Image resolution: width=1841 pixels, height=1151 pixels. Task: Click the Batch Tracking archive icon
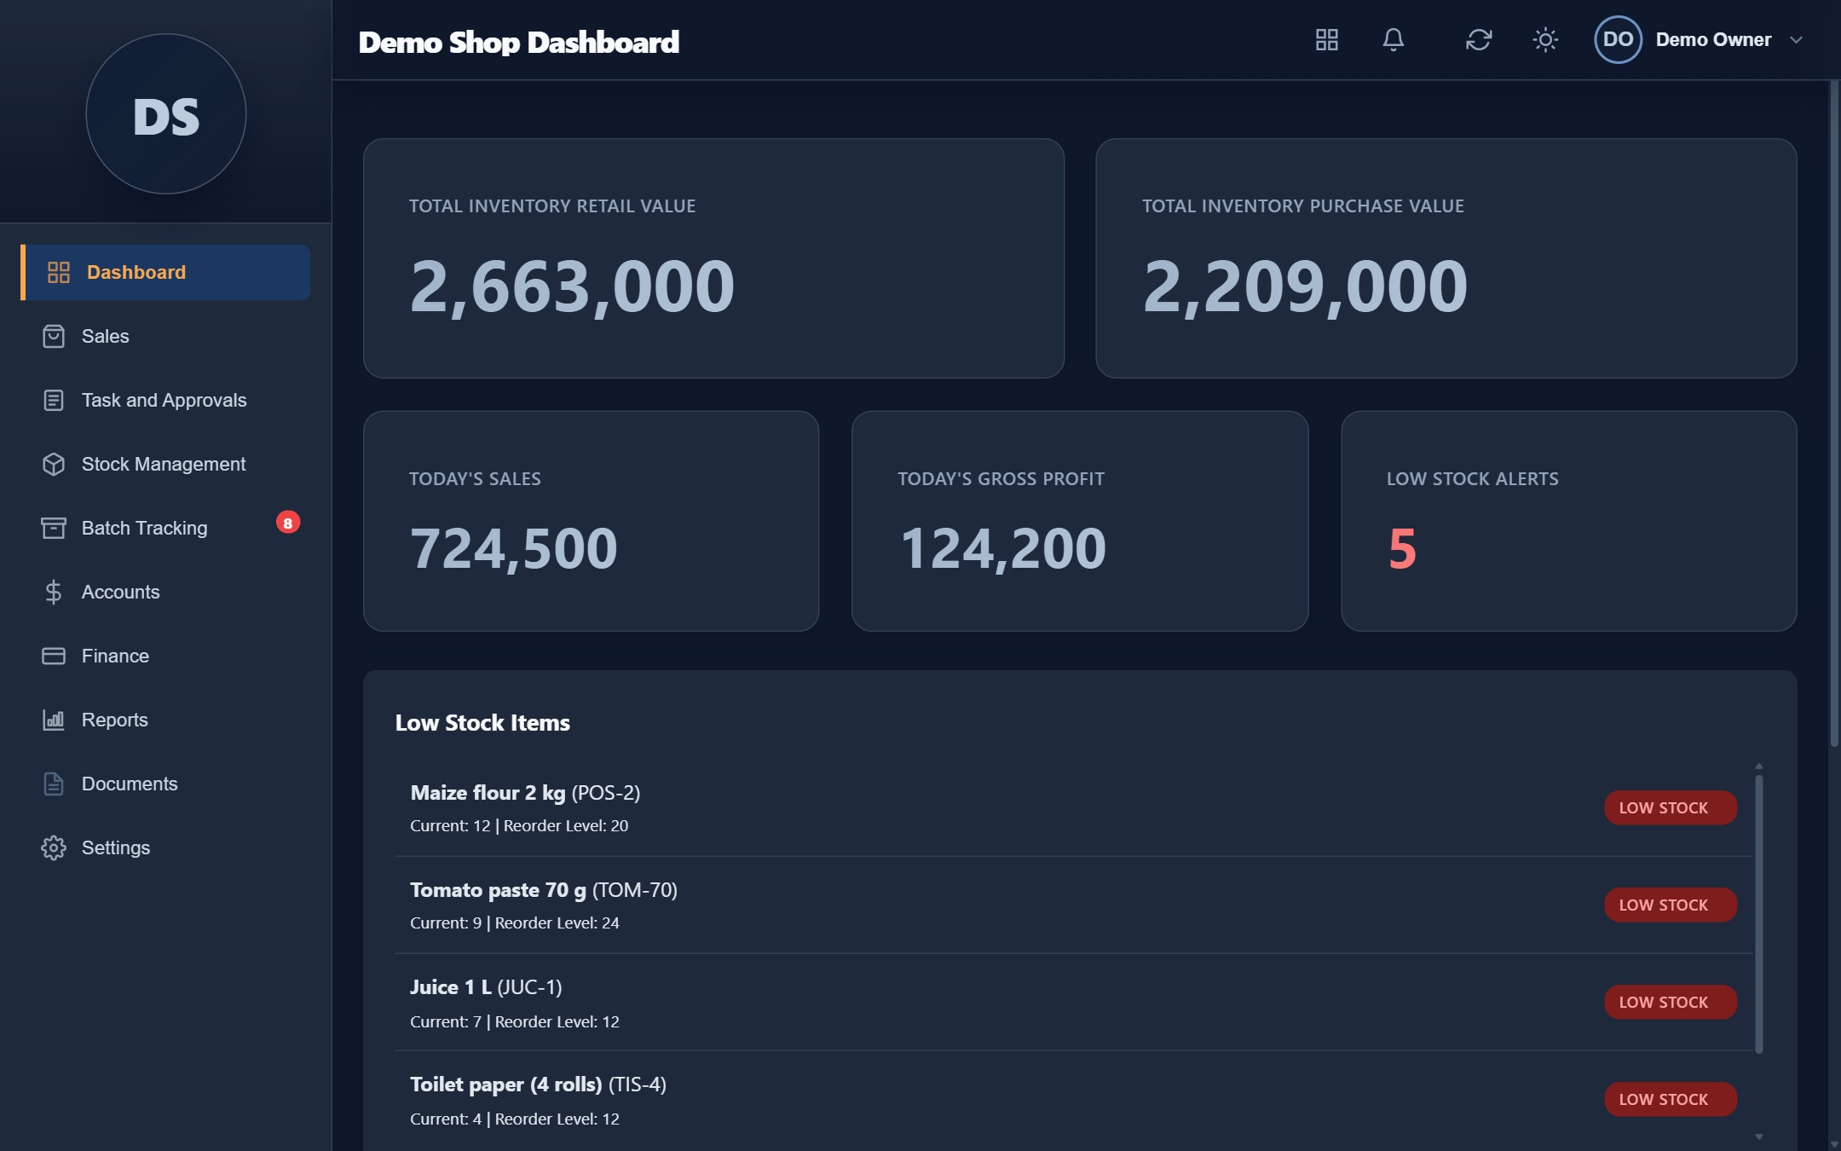point(54,529)
